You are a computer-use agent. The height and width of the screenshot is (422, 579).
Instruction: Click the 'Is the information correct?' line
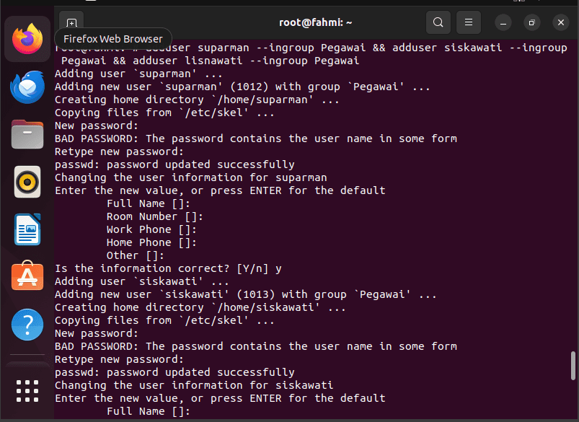click(x=168, y=268)
